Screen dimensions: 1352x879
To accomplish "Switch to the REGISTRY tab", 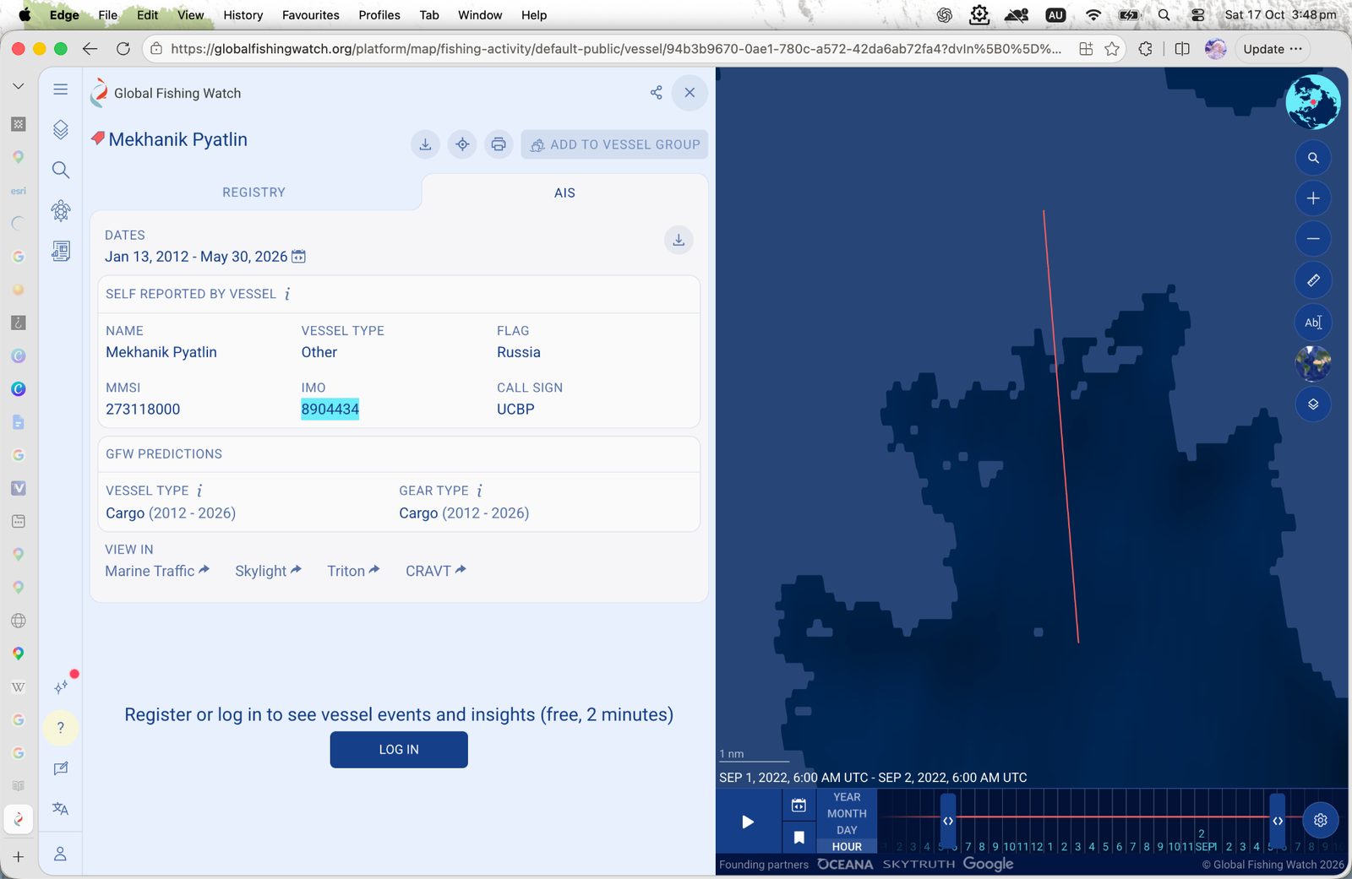I will tap(253, 193).
